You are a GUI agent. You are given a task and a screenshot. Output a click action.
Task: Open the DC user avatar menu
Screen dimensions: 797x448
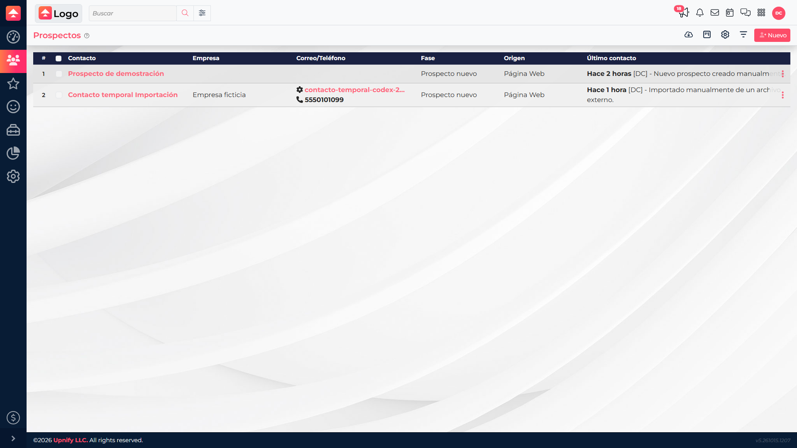(779, 13)
